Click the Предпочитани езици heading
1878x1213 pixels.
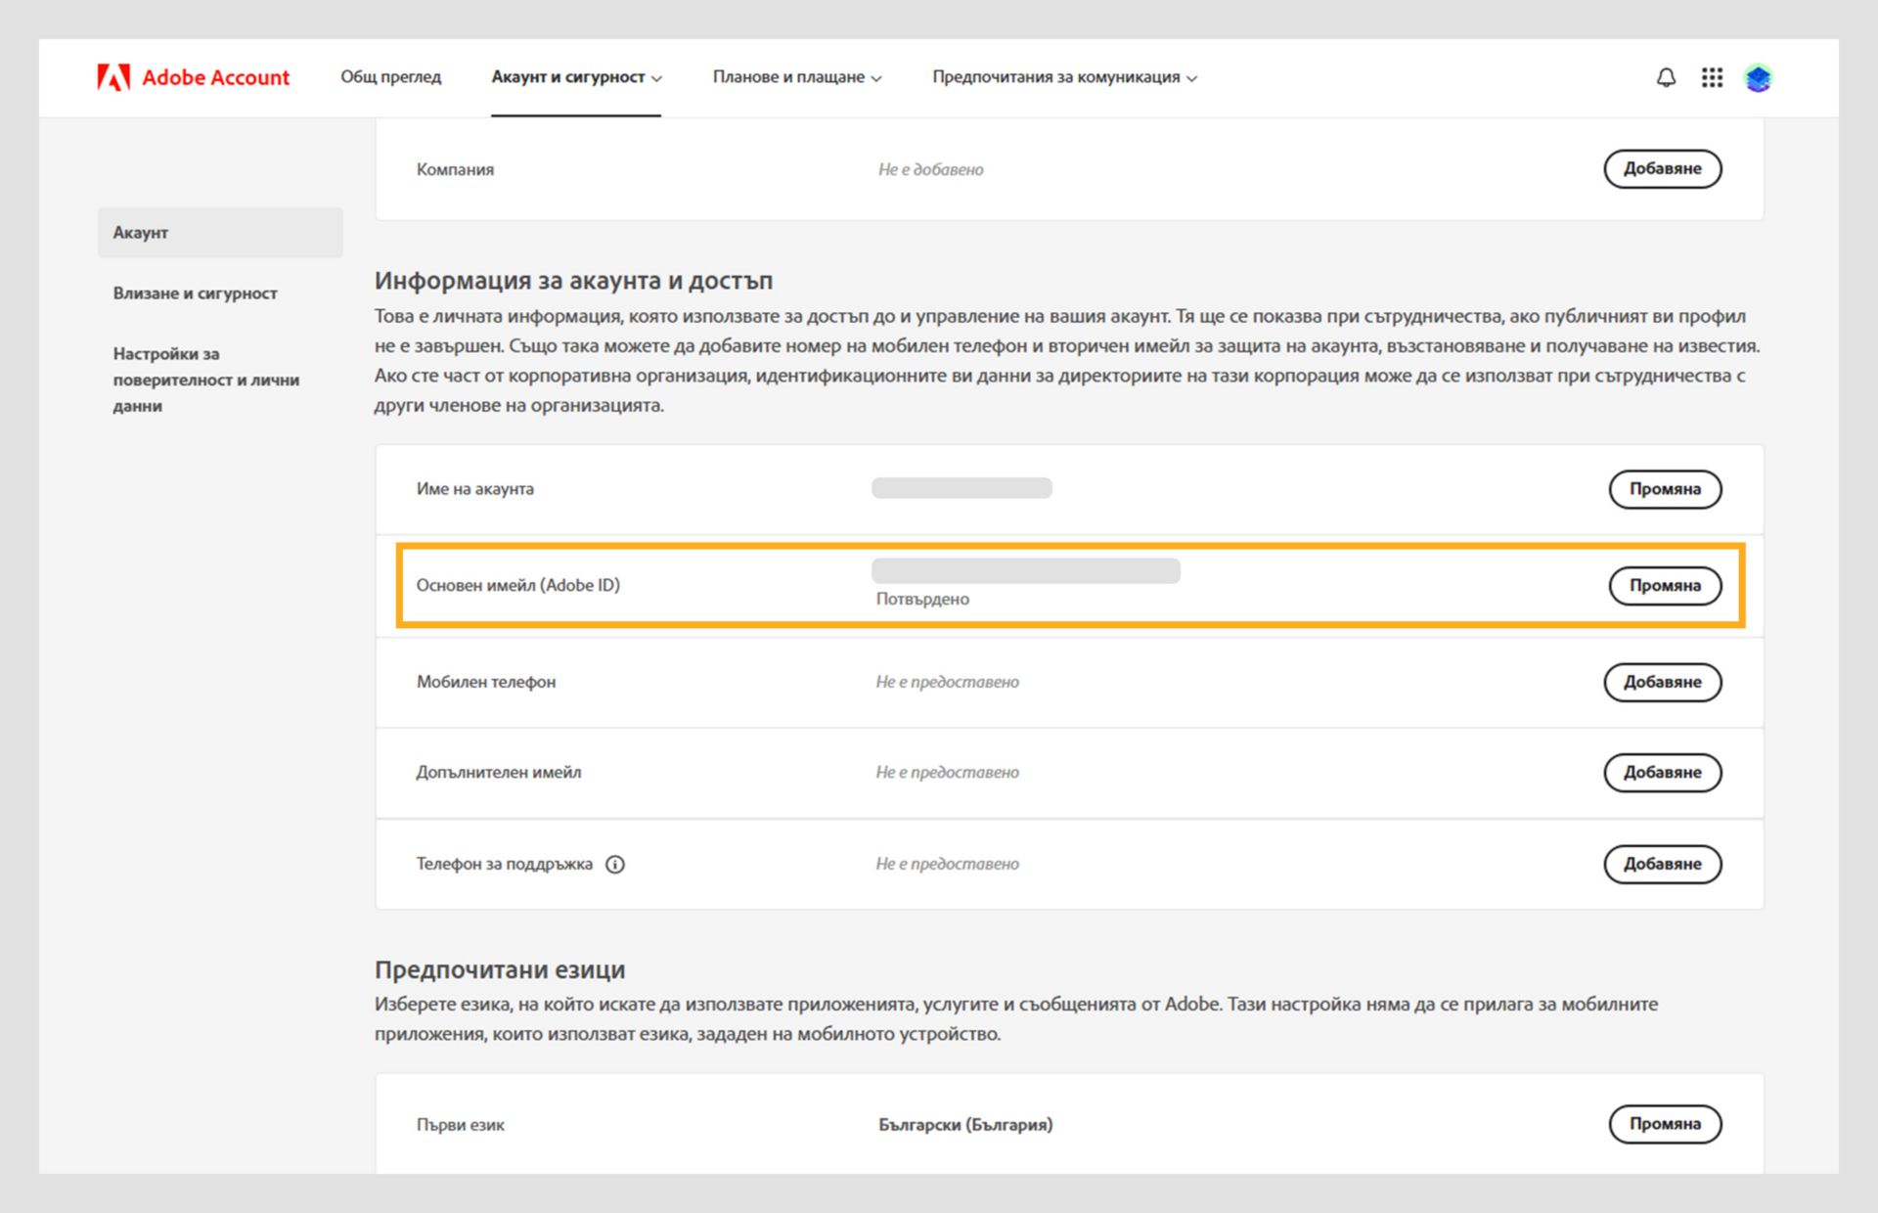(500, 969)
